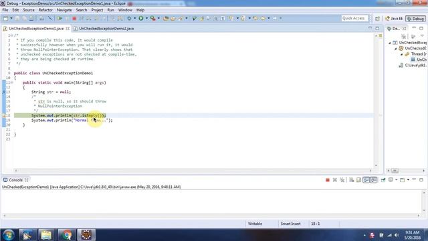Screen dimensions: 428x241
Task: Click the Open Perspective icon
Action: [377, 19]
